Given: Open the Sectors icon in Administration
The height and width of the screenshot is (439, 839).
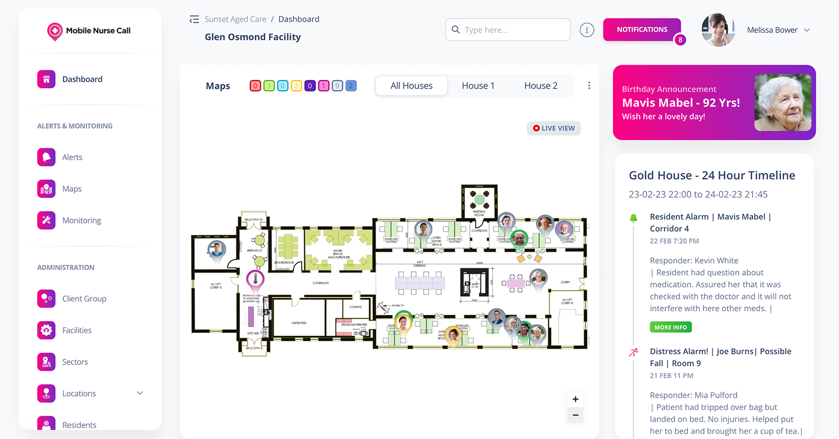Looking at the screenshot, I should tap(46, 362).
